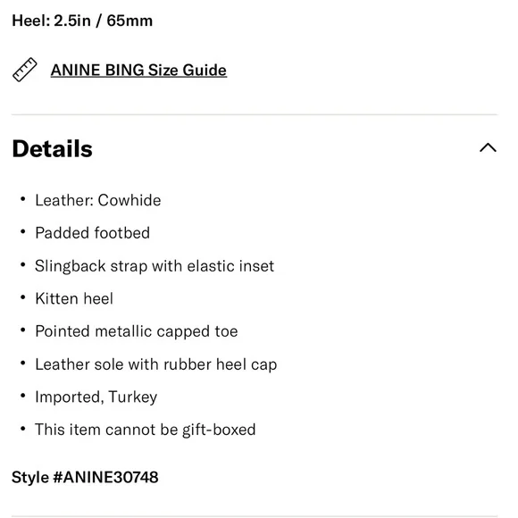Open the ANINE BING Size Guide link
Screen dimensions: 518x518
point(138,70)
